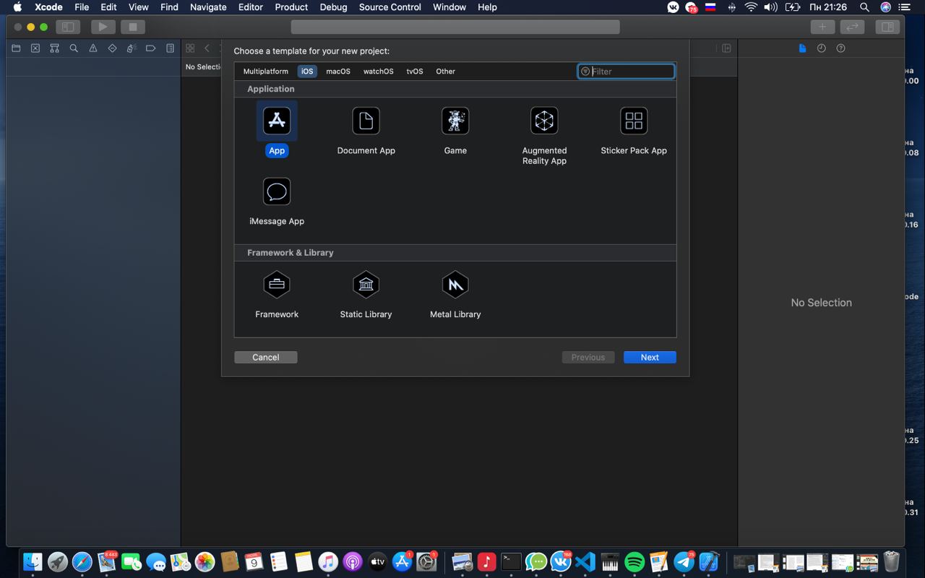Image resolution: width=925 pixels, height=578 pixels.
Task: Open the Find navigator magnifier icon
Action: [x=74, y=48]
